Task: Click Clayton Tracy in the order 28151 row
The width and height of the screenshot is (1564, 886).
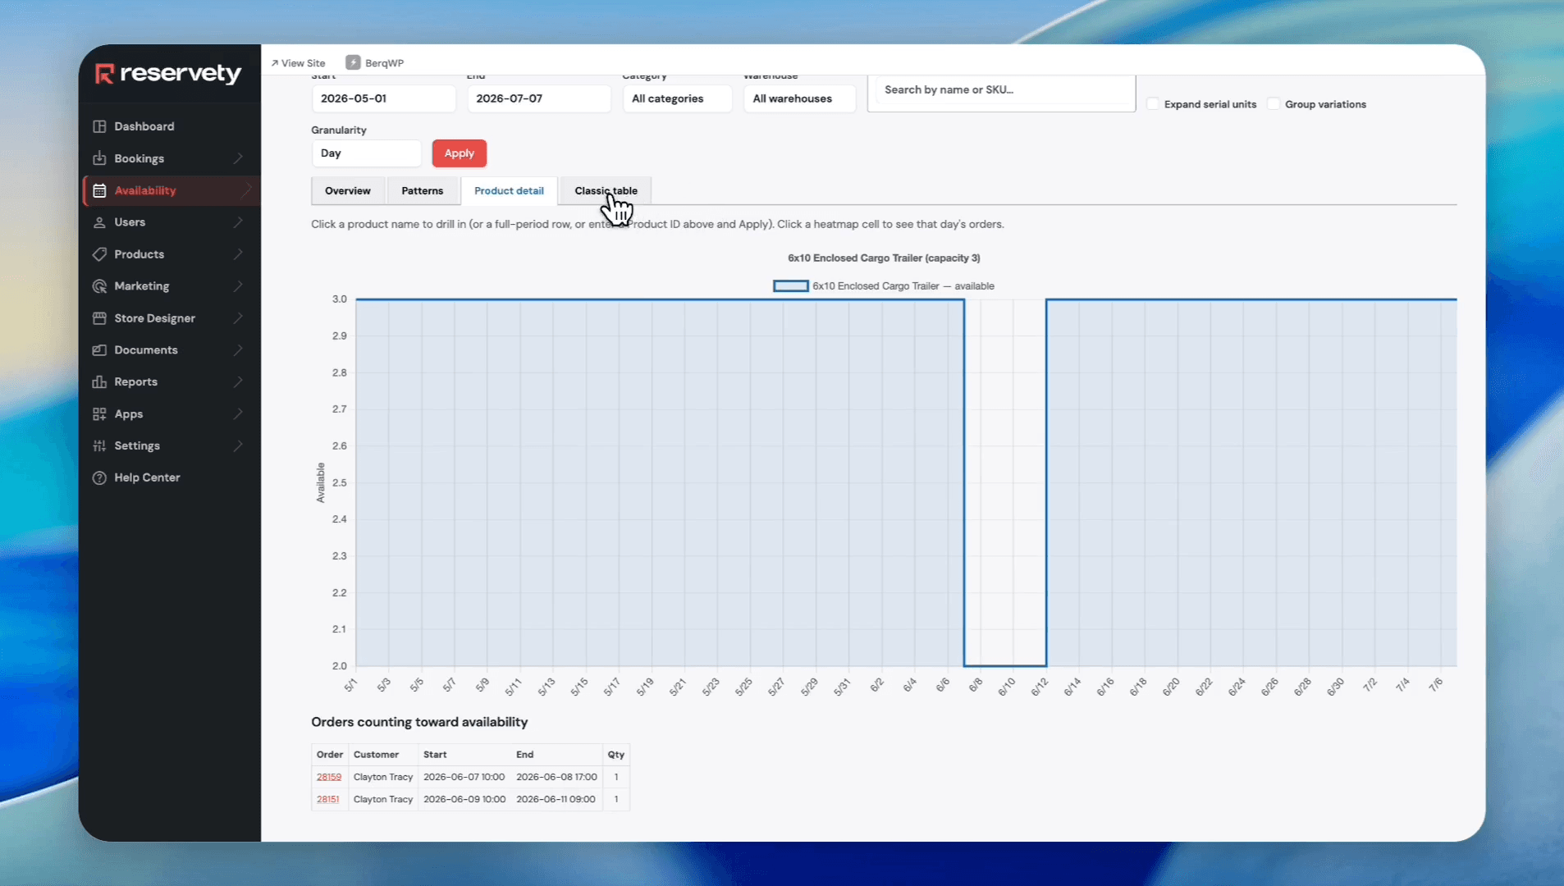Action: (x=383, y=799)
